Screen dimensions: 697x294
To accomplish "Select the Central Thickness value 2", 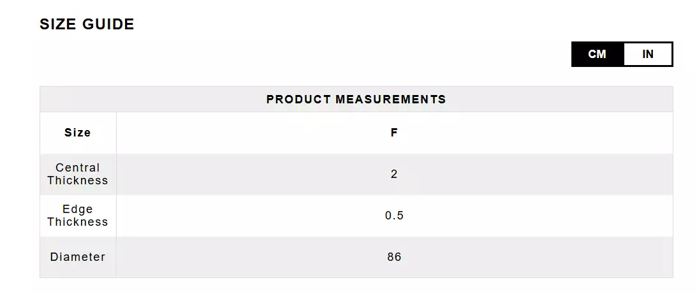I will point(394,174).
